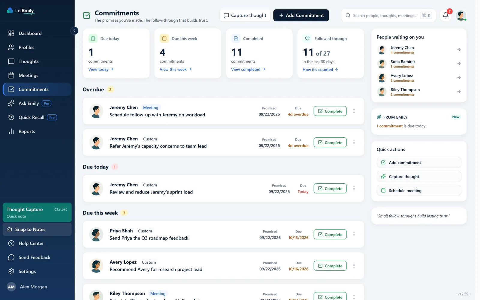Click Snap to Notes in the sidebar
The width and height of the screenshot is (480, 300).
point(37,229)
